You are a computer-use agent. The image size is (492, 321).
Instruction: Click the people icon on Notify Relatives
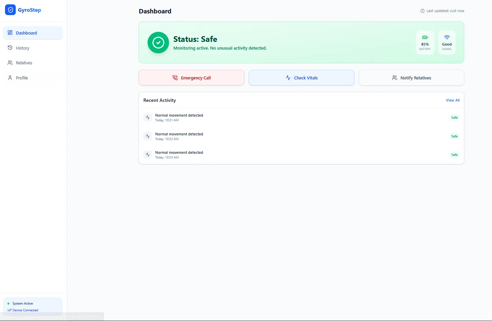pos(395,78)
